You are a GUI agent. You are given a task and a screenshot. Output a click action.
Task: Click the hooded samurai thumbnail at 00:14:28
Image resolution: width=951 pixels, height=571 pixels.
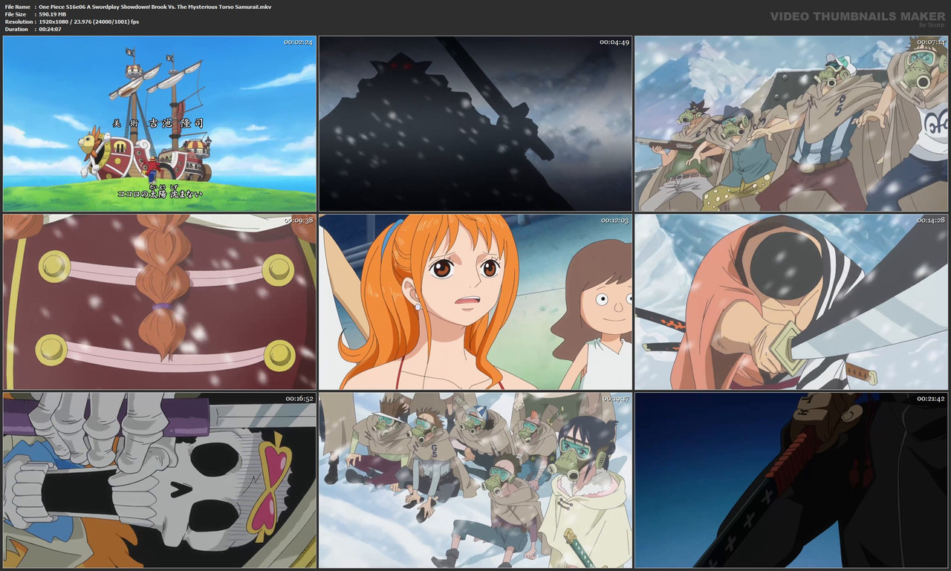pyautogui.click(x=791, y=301)
